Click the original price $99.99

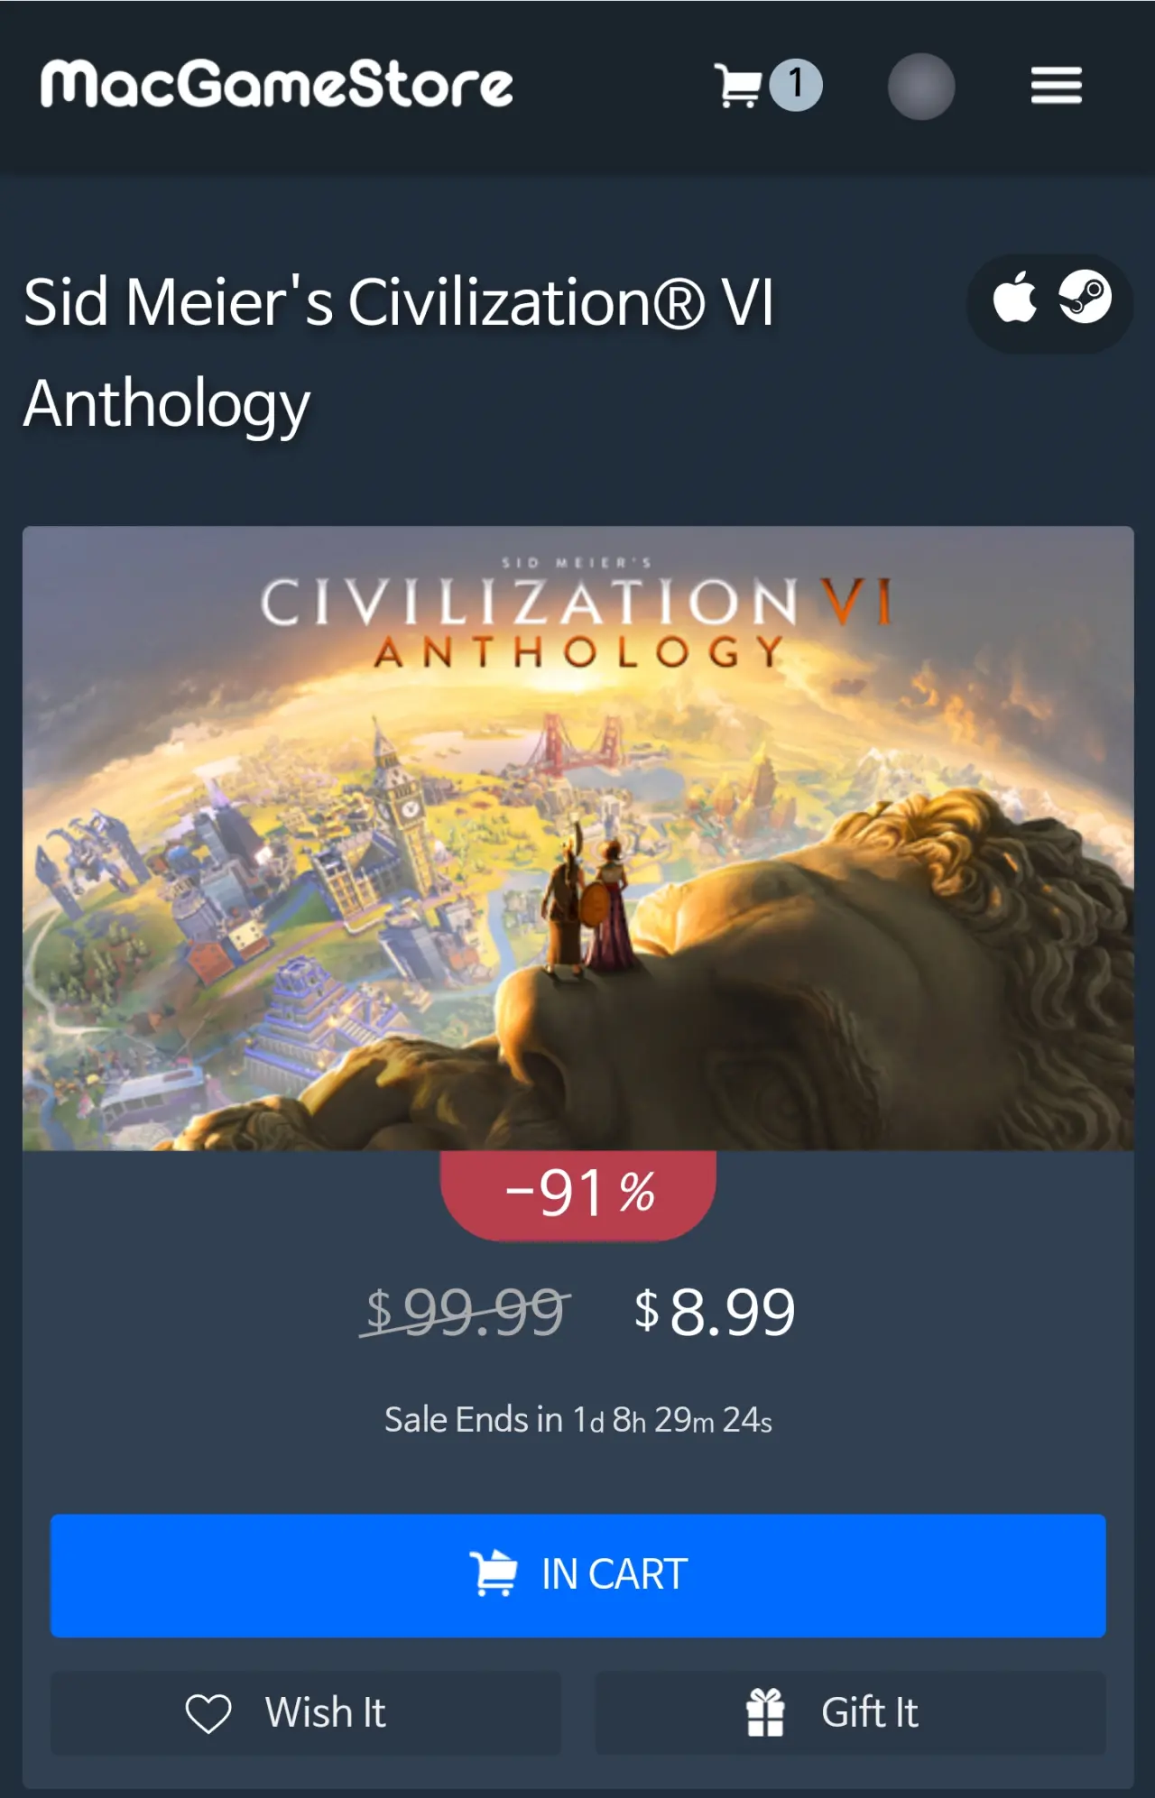(466, 1312)
